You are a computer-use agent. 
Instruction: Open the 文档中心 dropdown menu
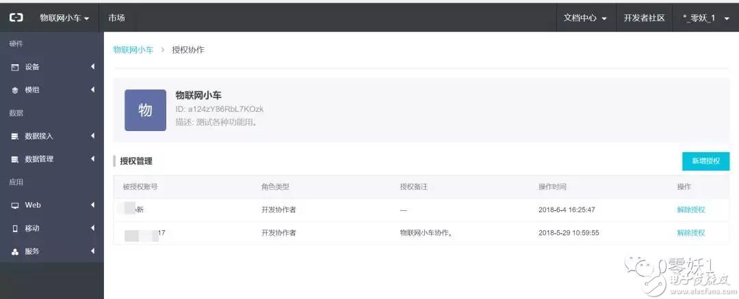point(585,18)
